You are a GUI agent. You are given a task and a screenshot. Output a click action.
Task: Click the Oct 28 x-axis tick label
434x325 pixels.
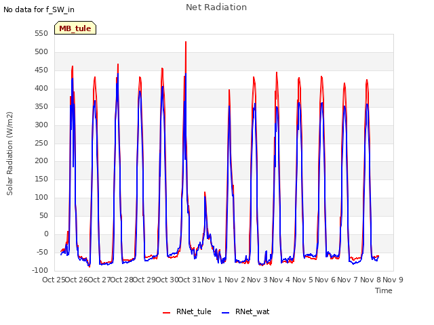pyautogui.click(x=122, y=280)
